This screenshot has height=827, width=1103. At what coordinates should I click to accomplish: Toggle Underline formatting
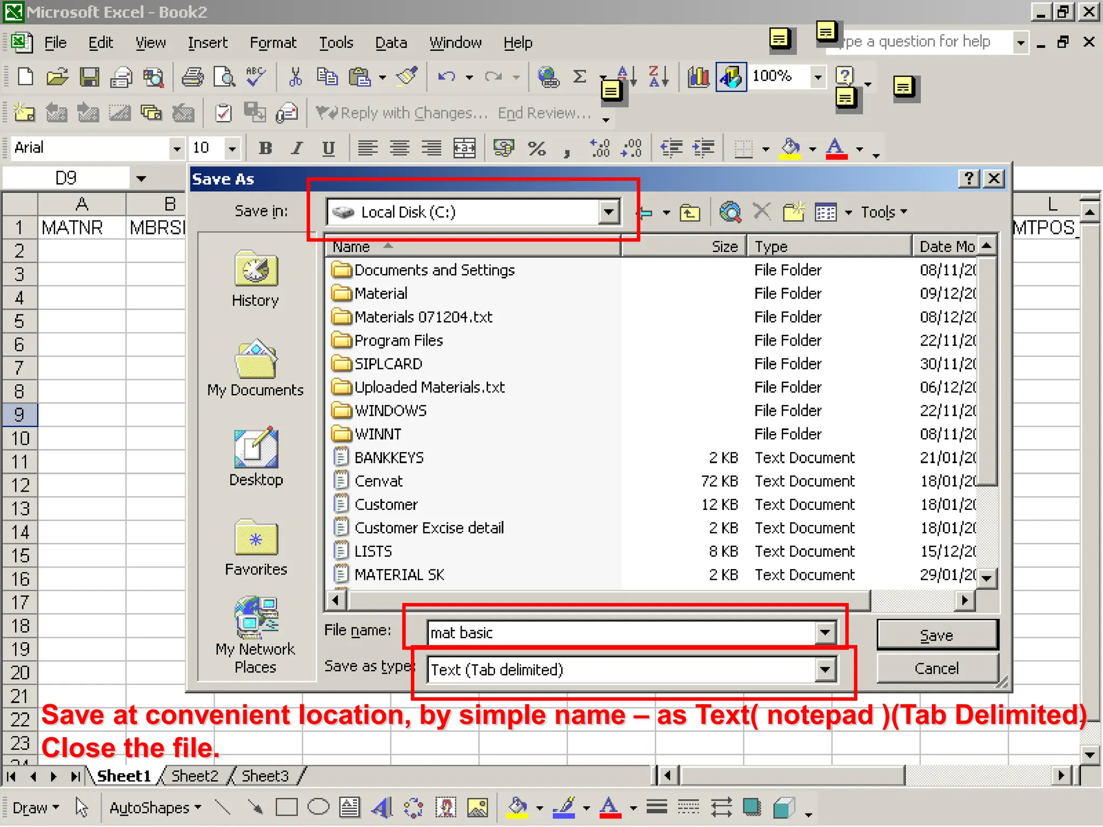pyautogui.click(x=329, y=148)
